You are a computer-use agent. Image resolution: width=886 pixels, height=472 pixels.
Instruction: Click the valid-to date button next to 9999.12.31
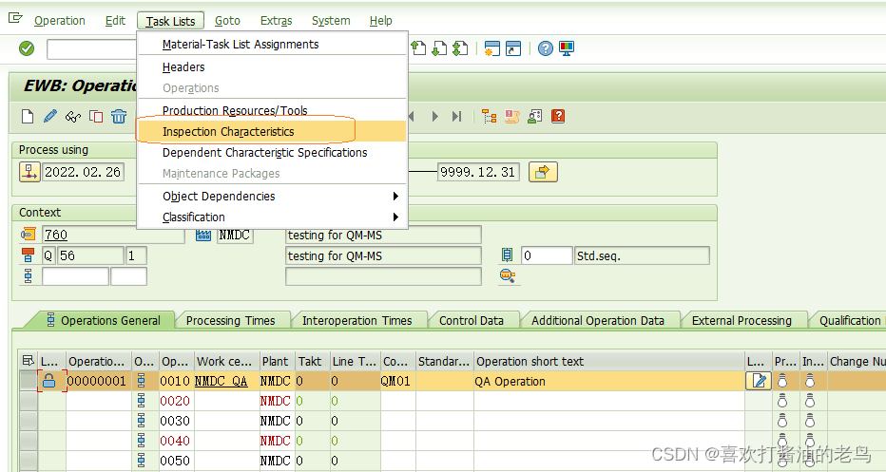tap(543, 172)
